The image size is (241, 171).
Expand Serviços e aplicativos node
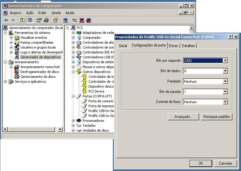(x=6, y=82)
